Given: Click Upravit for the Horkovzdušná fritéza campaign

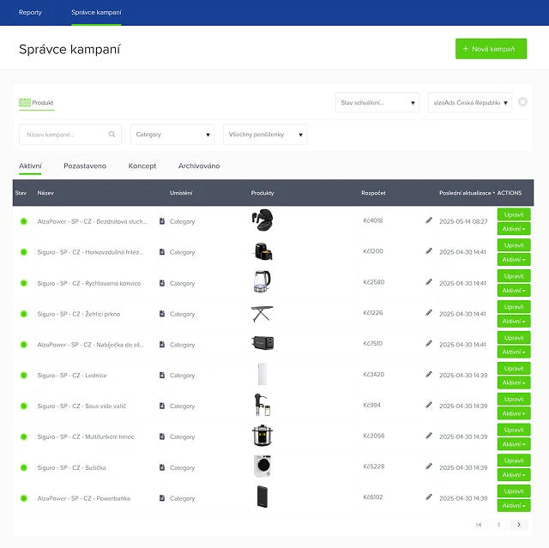Looking at the screenshot, I should tap(514, 244).
